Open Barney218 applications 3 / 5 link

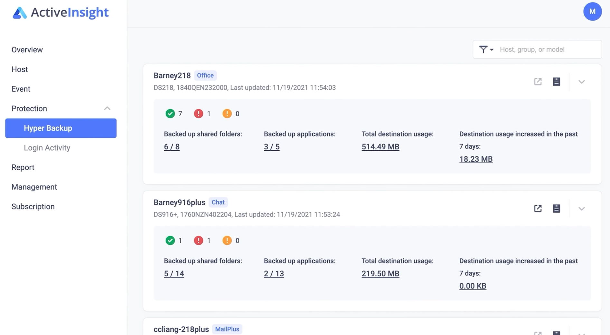[272, 147]
